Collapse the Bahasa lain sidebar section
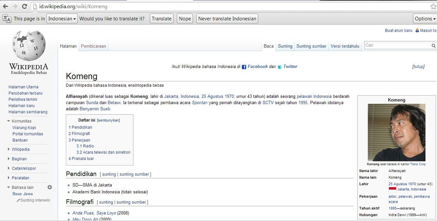This screenshot has width=437, height=221. [9, 187]
